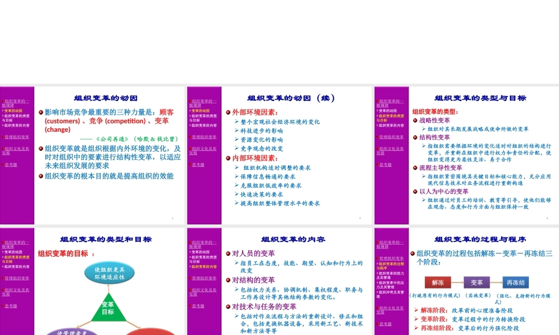Select the arrow marker before 战略性变革

414,120
